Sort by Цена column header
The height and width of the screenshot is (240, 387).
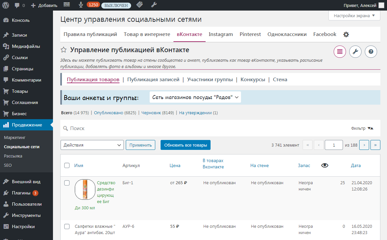coord(175,165)
